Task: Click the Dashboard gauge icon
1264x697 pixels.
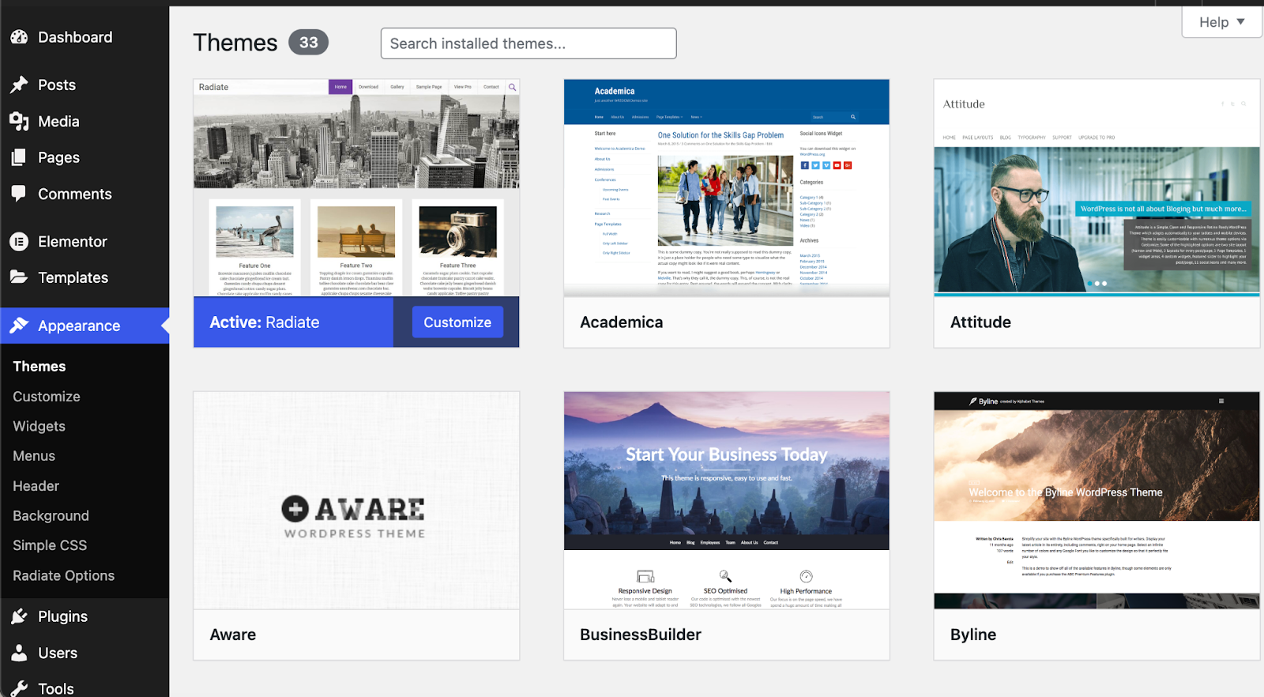Action: point(19,37)
